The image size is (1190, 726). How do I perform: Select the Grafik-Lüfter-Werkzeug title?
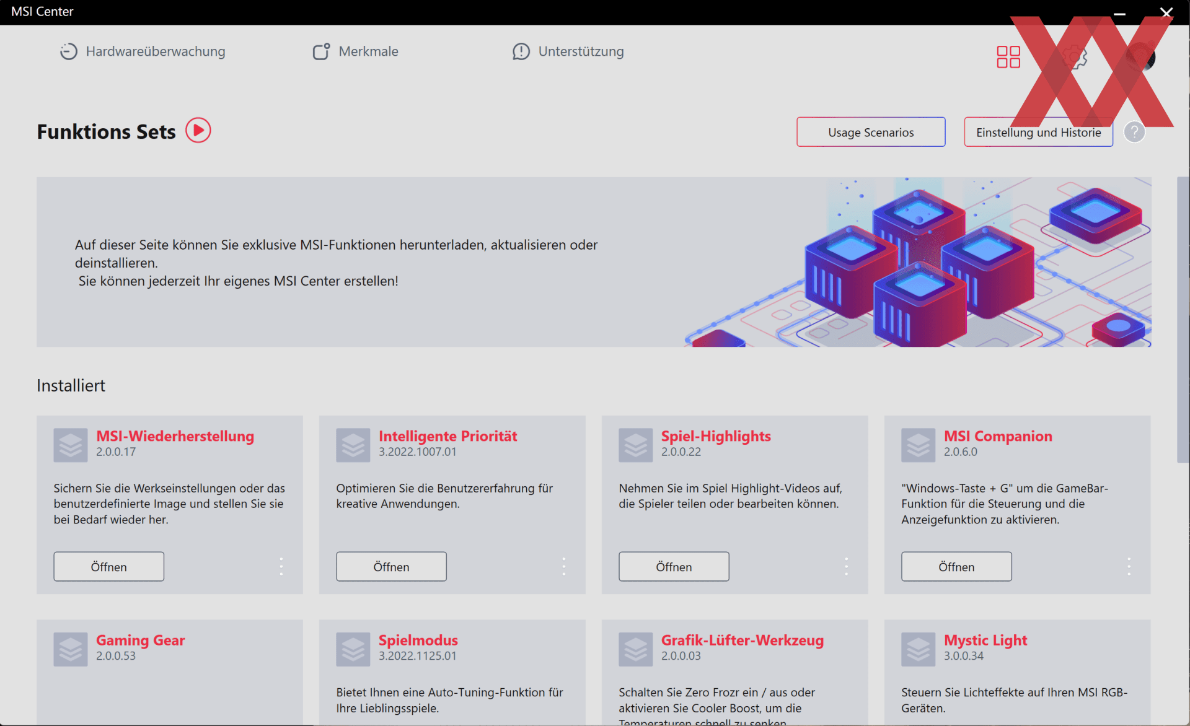743,641
